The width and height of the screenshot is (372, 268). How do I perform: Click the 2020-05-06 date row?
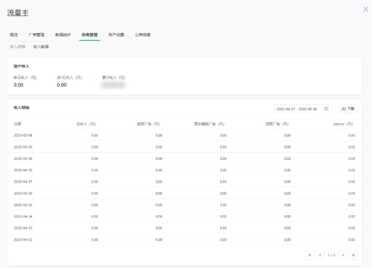pos(23,135)
